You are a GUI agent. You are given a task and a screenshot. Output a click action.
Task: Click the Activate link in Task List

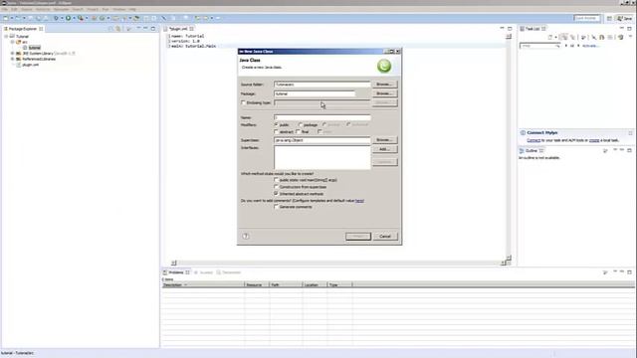[x=590, y=46]
